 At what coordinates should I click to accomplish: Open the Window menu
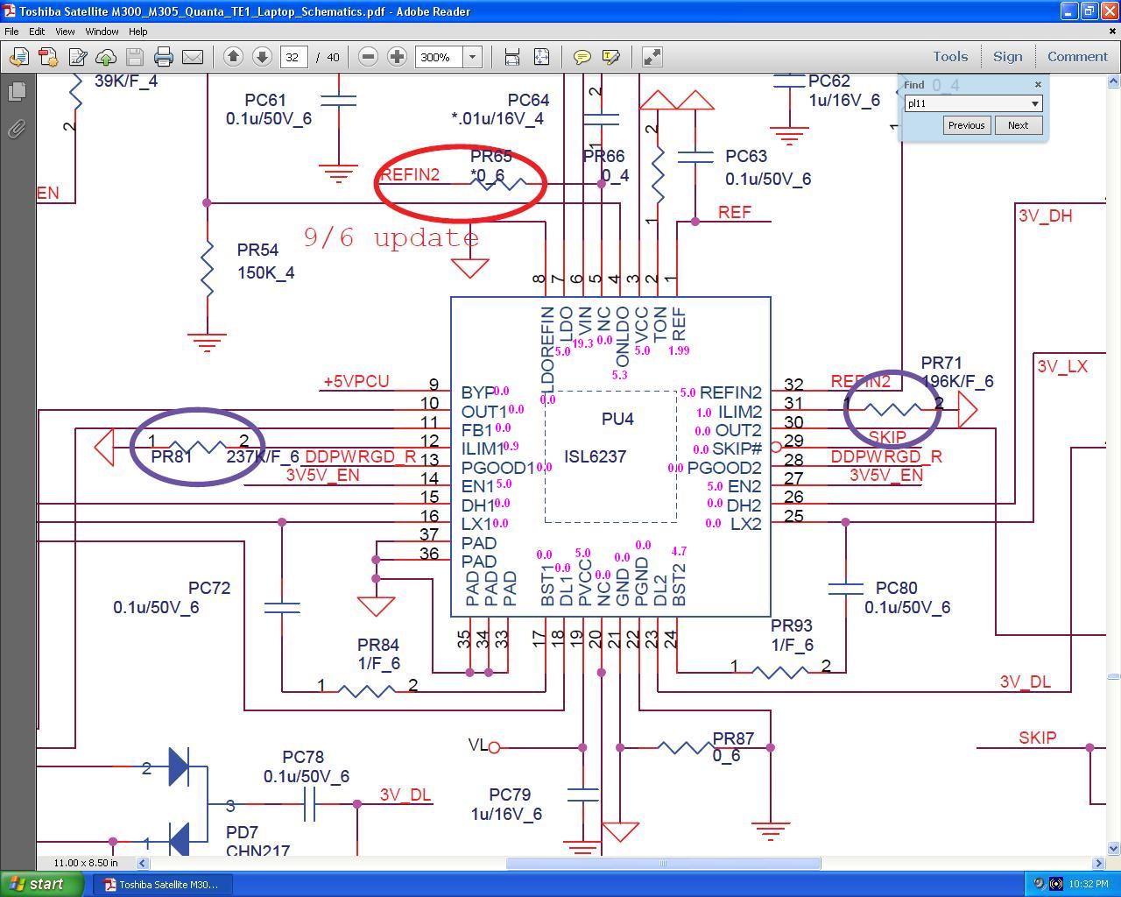pyautogui.click(x=102, y=31)
